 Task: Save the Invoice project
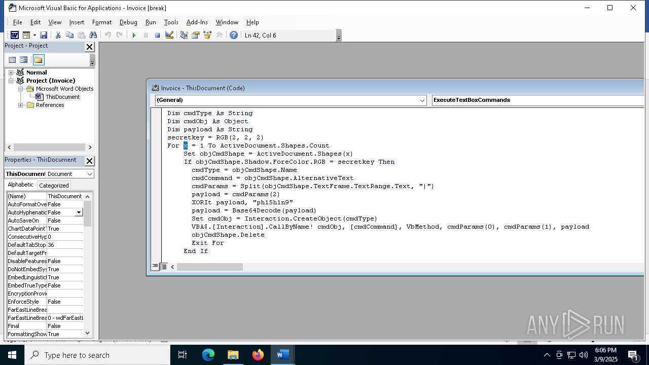click(44, 35)
